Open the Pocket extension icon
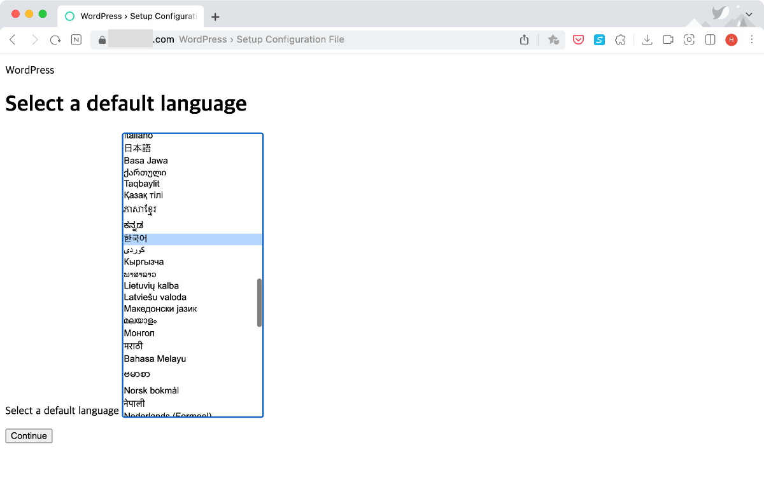This screenshot has height=492, width=764. point(579,39)
